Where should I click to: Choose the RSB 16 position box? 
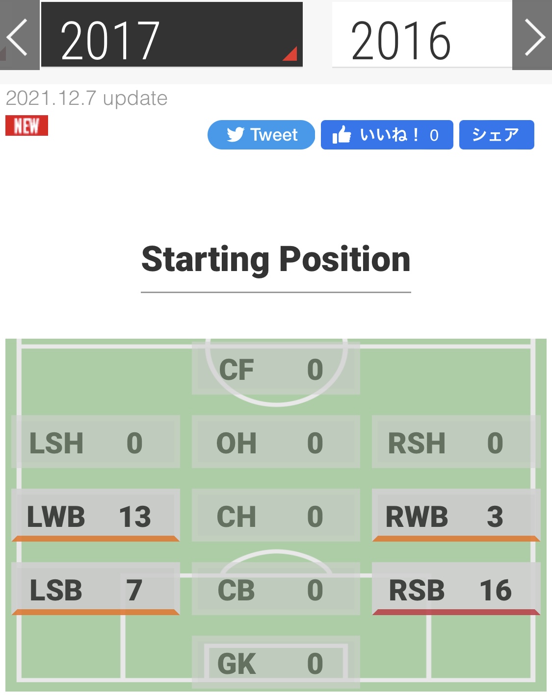pos(456,589)
